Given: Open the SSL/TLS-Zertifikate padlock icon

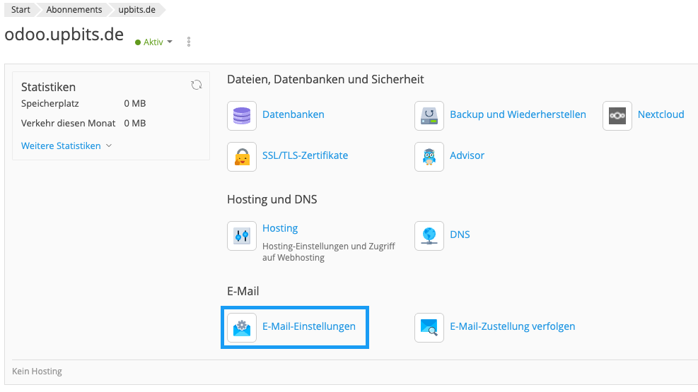Looking at the screenshot, I should pyautogui.click(x=242, y=156).
